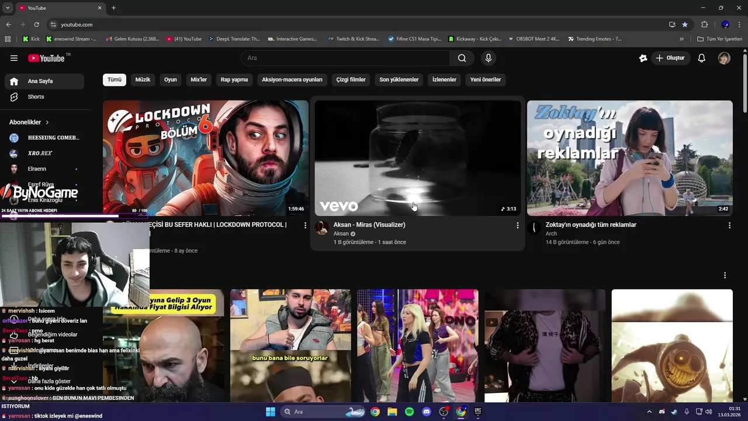
Task: Click in the YouTube Ara search field
Action: coord(345,58)
